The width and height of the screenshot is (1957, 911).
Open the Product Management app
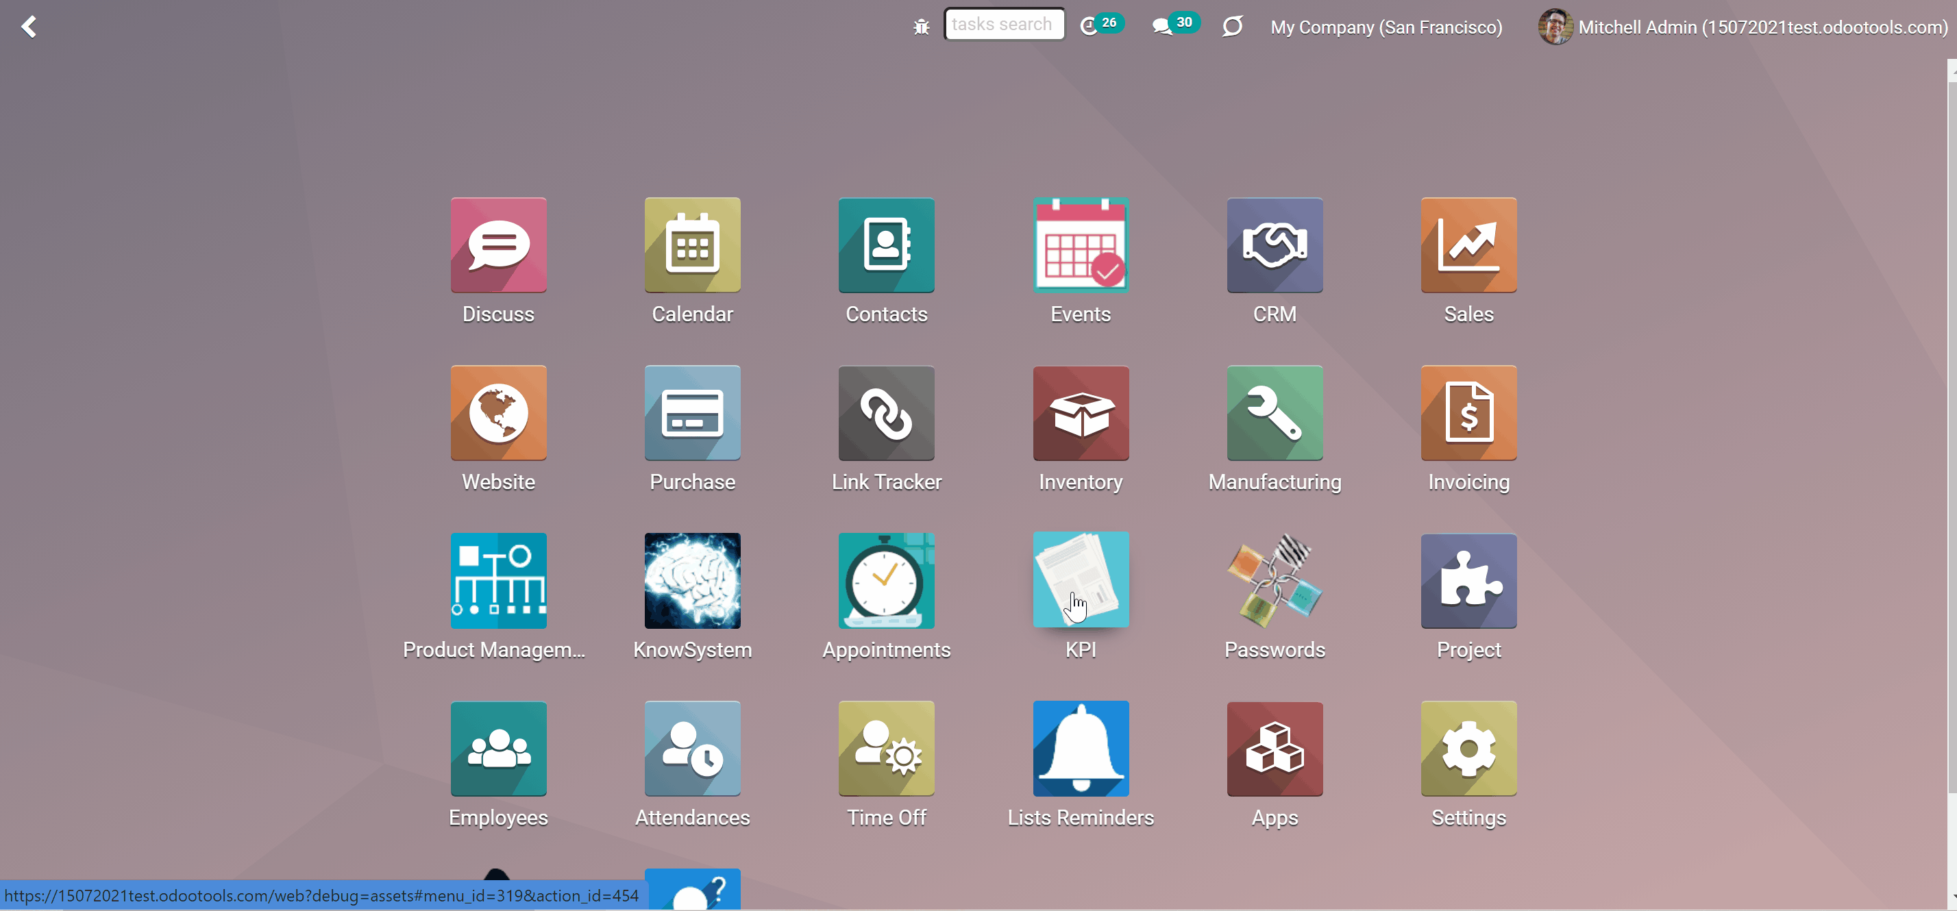click(x=498, y=581)
